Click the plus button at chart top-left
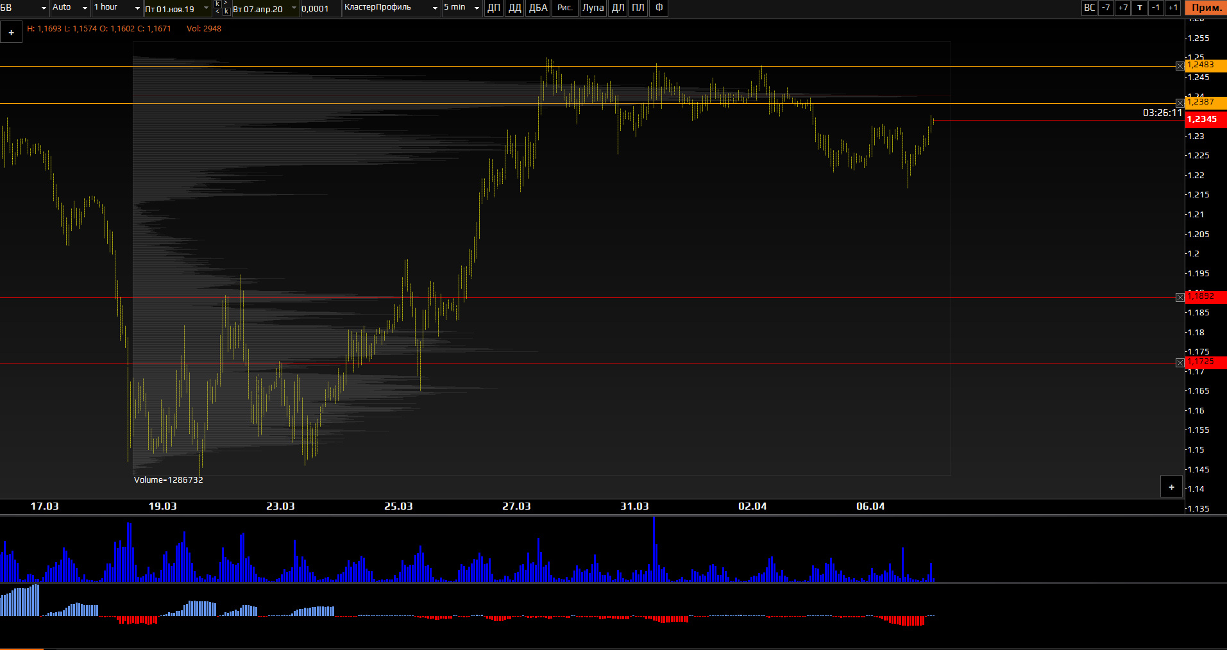Screen dimensions: 1227x650 pos(12,33)
